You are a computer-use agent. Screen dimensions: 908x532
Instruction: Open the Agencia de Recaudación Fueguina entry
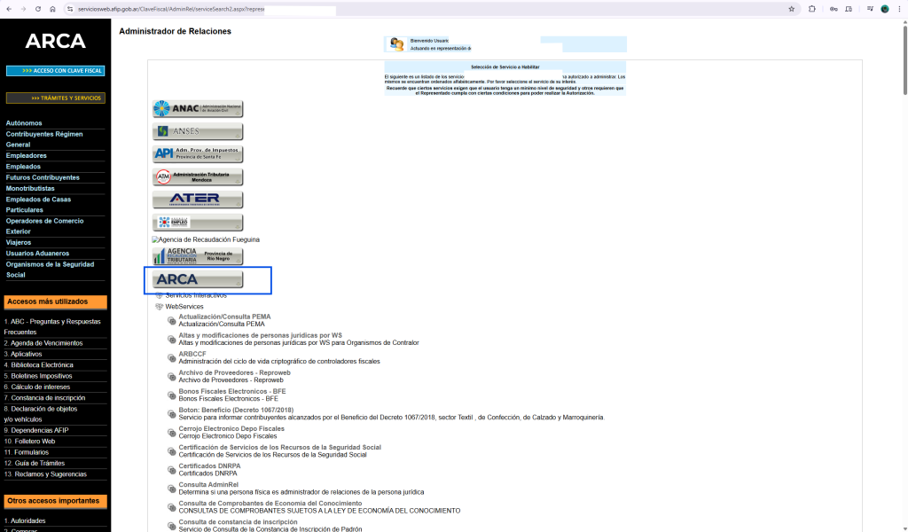(x=206, y=239)
